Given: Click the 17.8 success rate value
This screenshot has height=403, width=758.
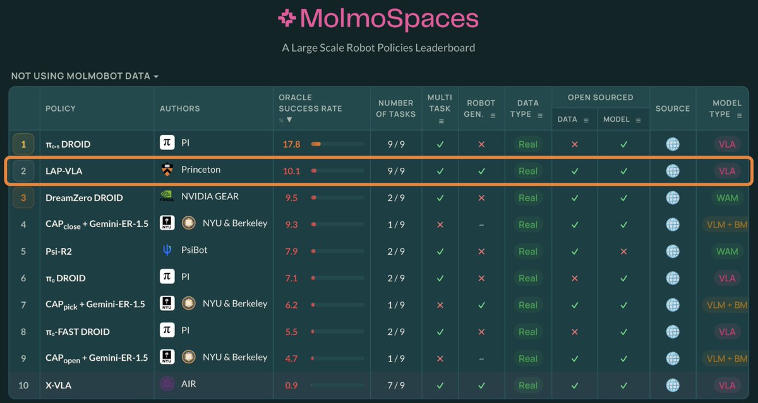Looking at the screenshot, I should [291, 144].
